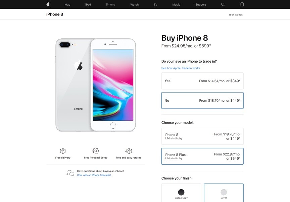Open the Support menu item
Image resolution: width=290 pixels, height=202 pixels.
click(x=201, y=5)
